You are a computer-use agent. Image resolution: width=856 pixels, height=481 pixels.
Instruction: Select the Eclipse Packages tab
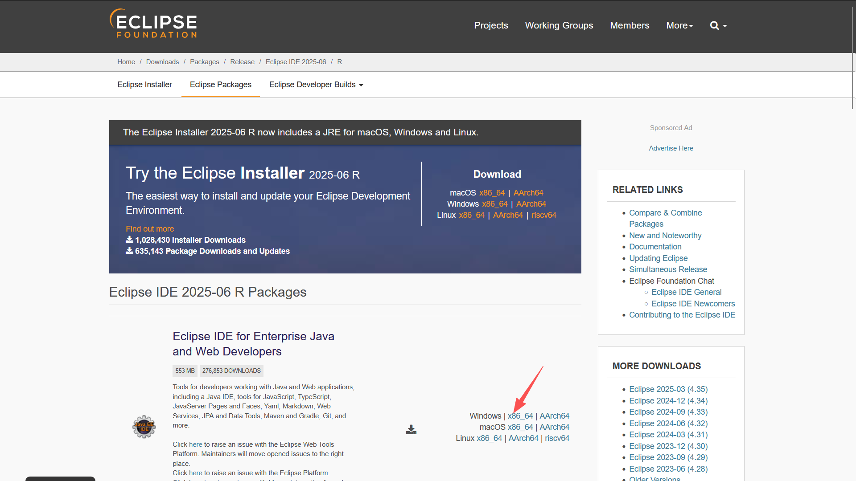coord(221,85)
